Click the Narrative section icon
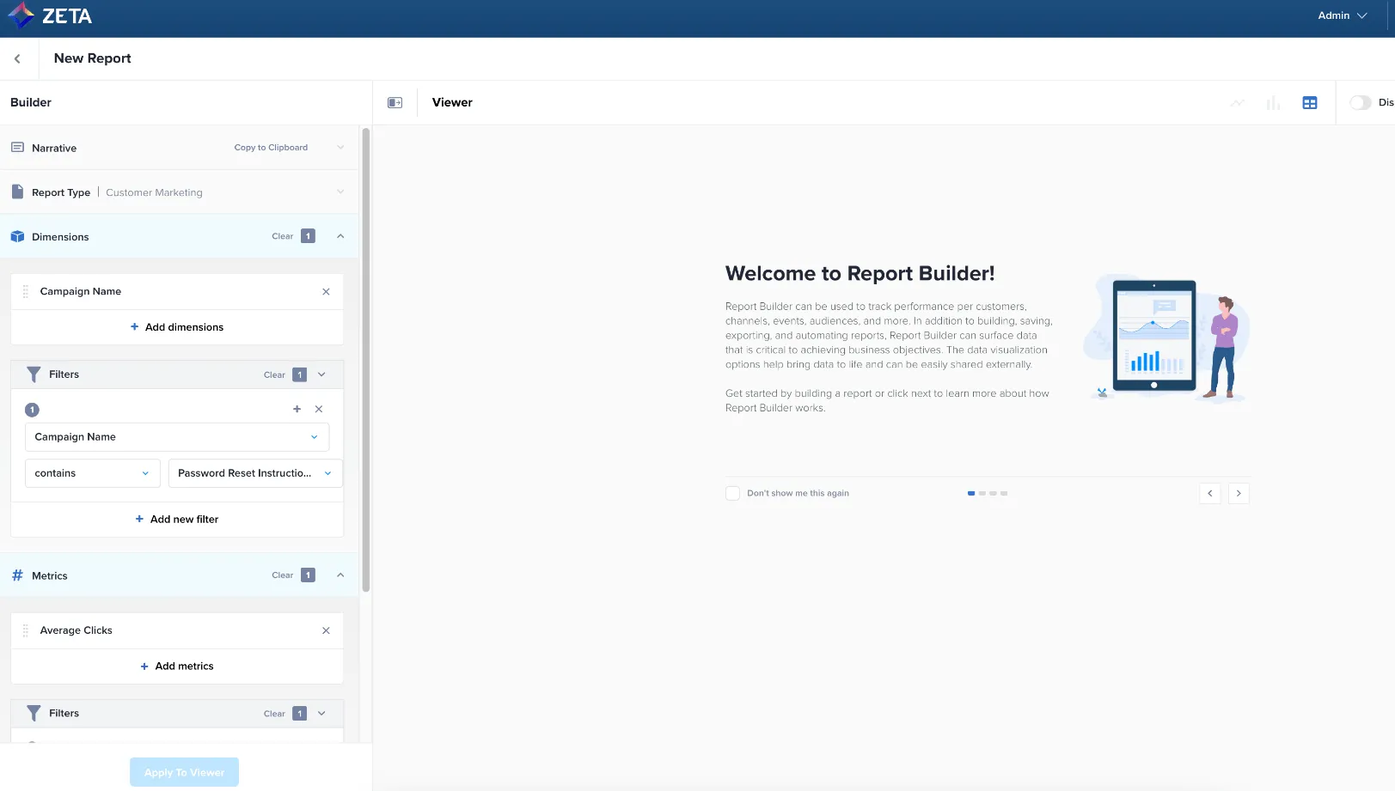The width and height of the screenshot is (1395, 791). click(17, 148)
